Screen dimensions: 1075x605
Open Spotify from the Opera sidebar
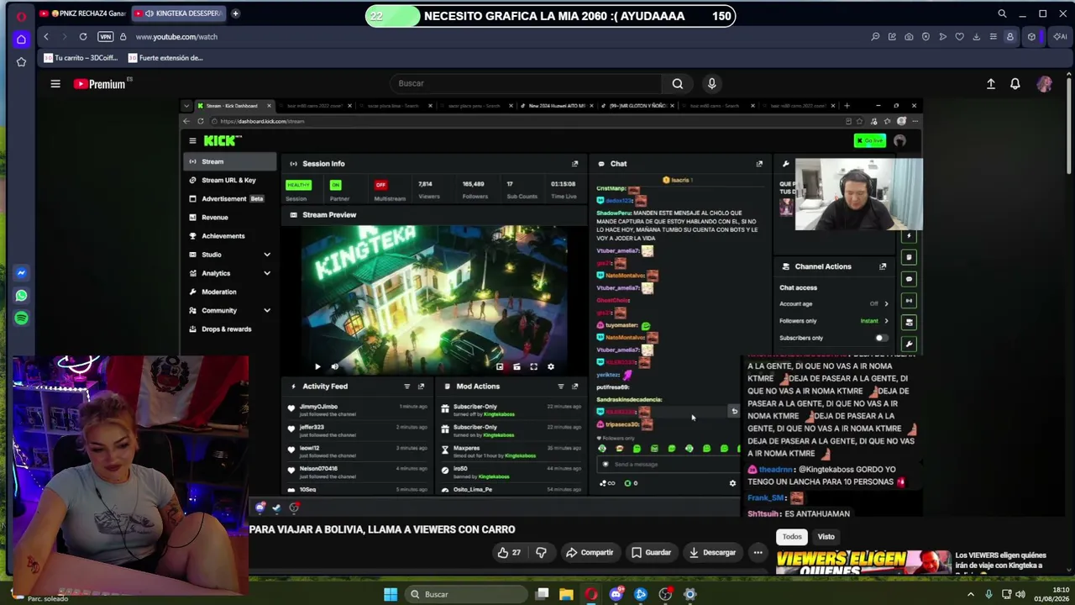coord(21,318)
